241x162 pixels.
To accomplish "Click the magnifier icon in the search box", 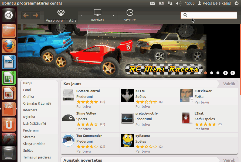I will [185, 15].
